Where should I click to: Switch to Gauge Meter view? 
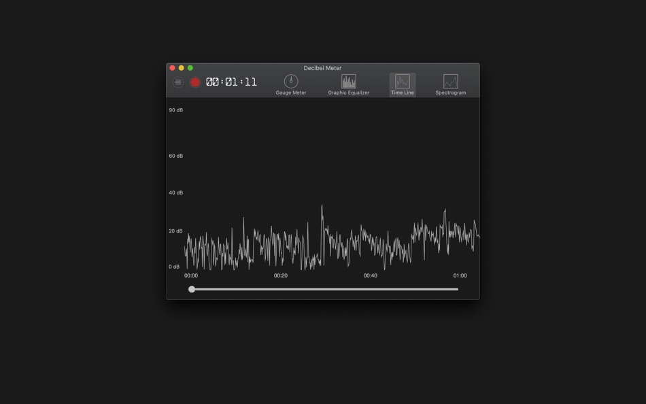[291, 84]
